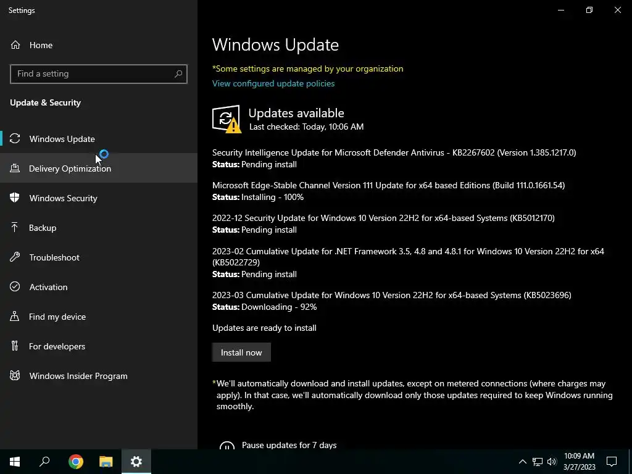Image resolution: width=632 pixels, height=474 pixels.
Task: Click the Home house icon
Action: point(15,45)
